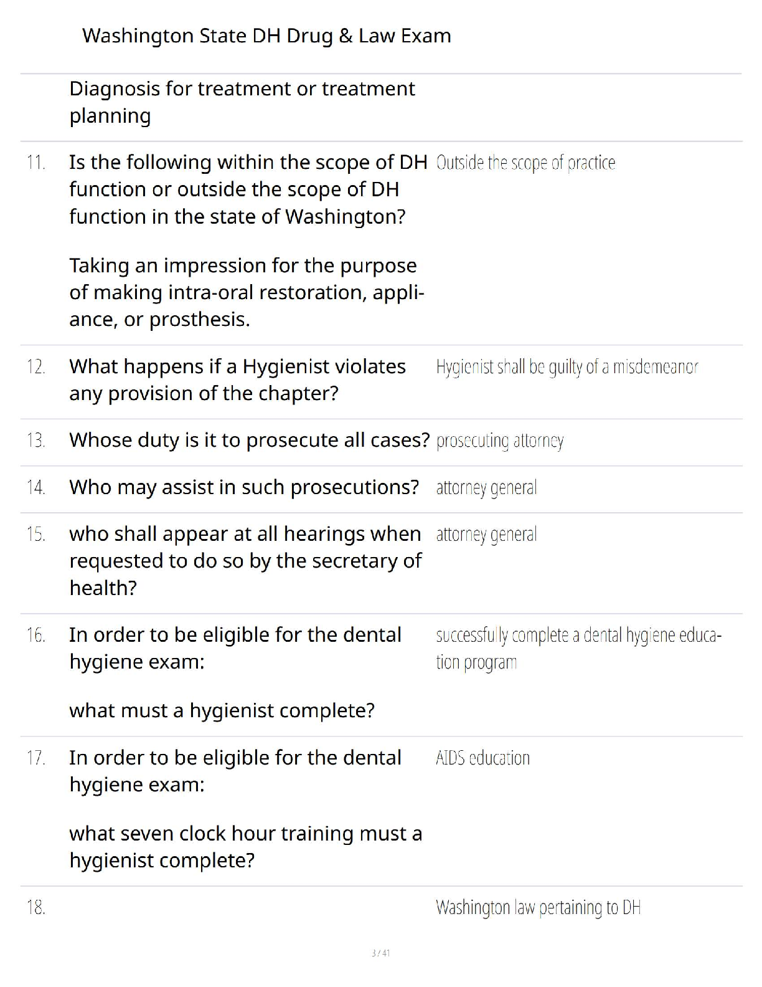This screenshot has height=987, width=762.
Task: Click the document title 'Washington State DH Drug & Law Exam'
Action: pyautogui.click(x=266, y=36)
